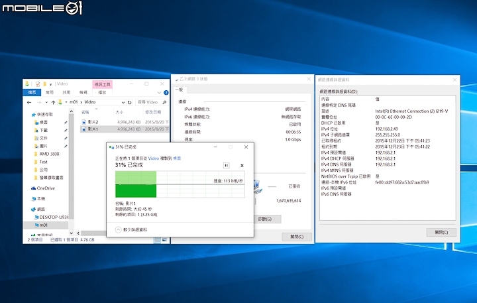Open the Video source link in the copy dialog
477x303 pixels.
[x=153, y=158]
